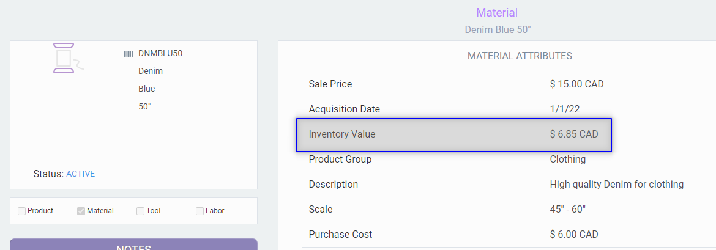
Task: Click the Material page title
Action: [497, 13]
